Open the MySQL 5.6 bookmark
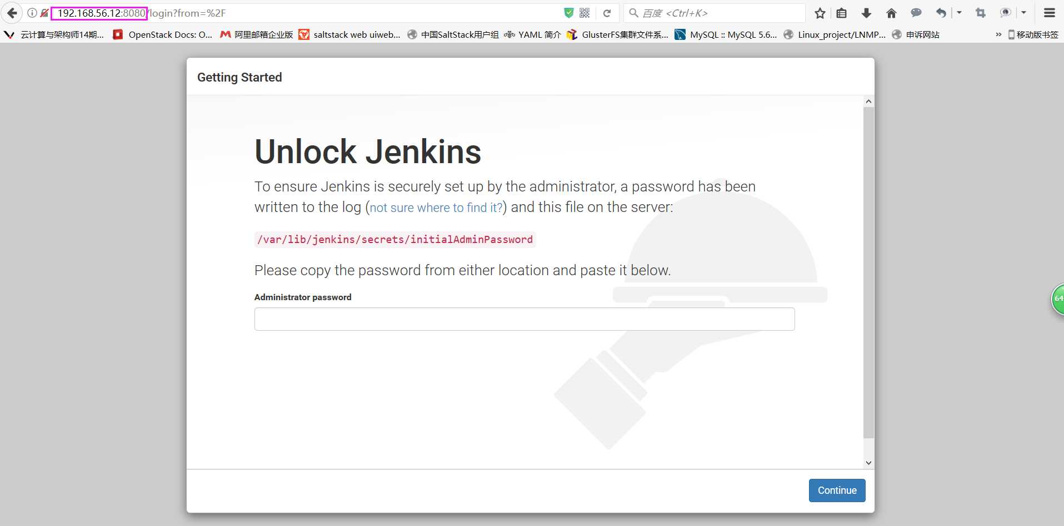Screen dimensions: 1064x526 tap(726, 34)
